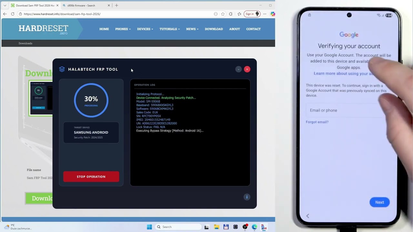Open the browser settings and more menu
This screenshot has width=413, height=232.
point(265,14)
